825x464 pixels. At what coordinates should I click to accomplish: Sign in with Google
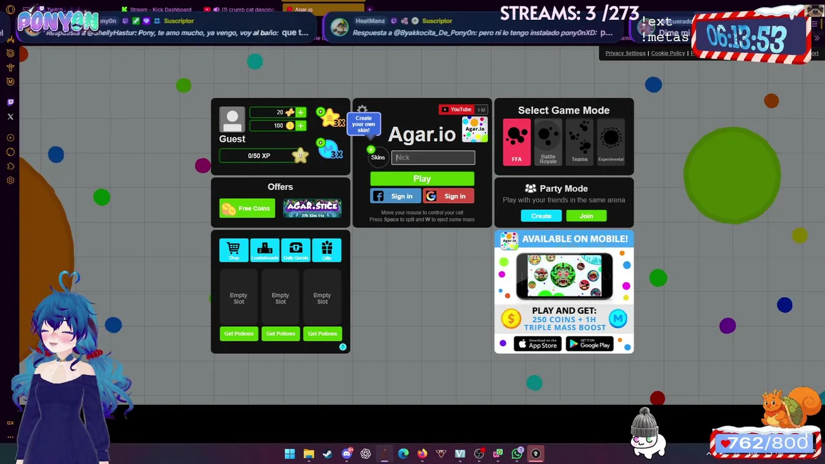[449, 197]
